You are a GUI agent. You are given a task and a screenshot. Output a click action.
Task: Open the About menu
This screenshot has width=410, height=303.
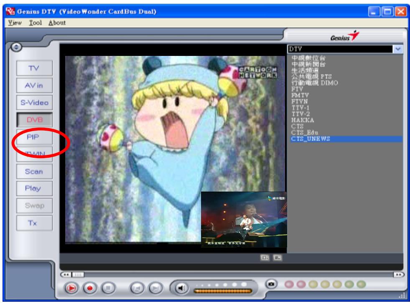coord(57,23)
